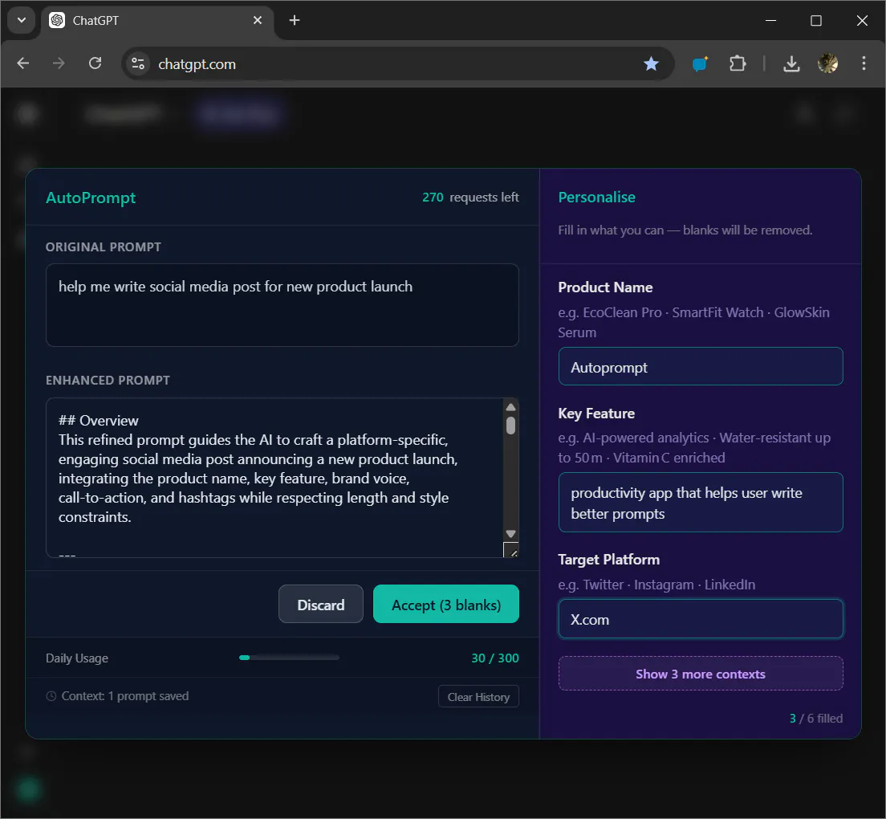886x819 pixels.
Task: Click the enhanced prompt resize handle
Action: tap(510, 550)
